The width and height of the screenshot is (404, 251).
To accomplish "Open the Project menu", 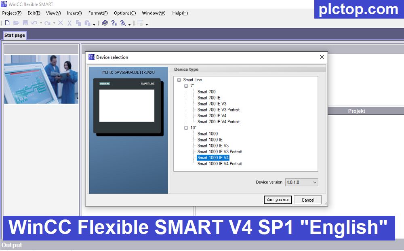I will pyautogui.click(x=12, y=13).
